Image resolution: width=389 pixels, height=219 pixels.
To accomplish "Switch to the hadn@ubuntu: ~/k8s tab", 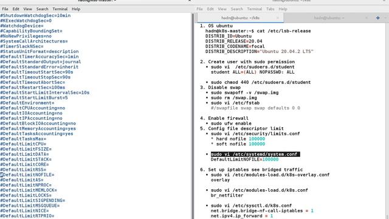I will coord(241,18).
